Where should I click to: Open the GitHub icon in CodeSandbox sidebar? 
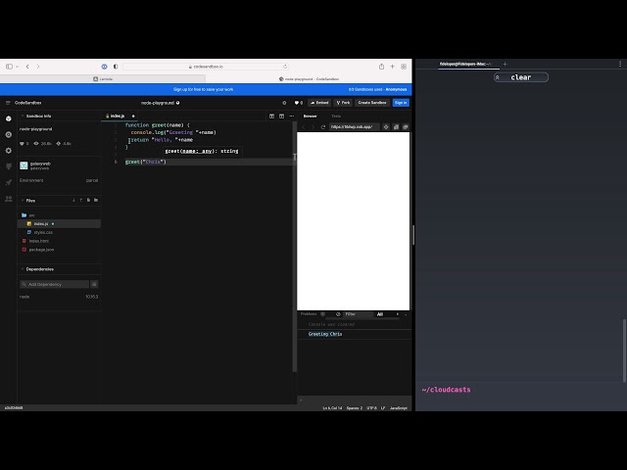9,166
